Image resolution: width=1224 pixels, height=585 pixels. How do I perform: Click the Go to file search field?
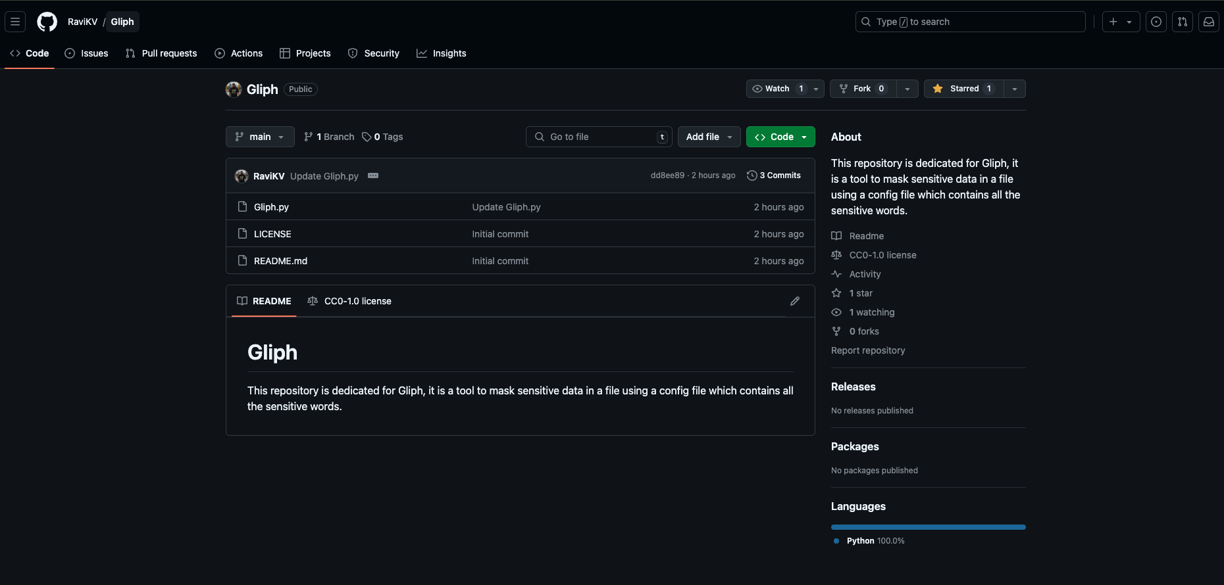(599, 137)
